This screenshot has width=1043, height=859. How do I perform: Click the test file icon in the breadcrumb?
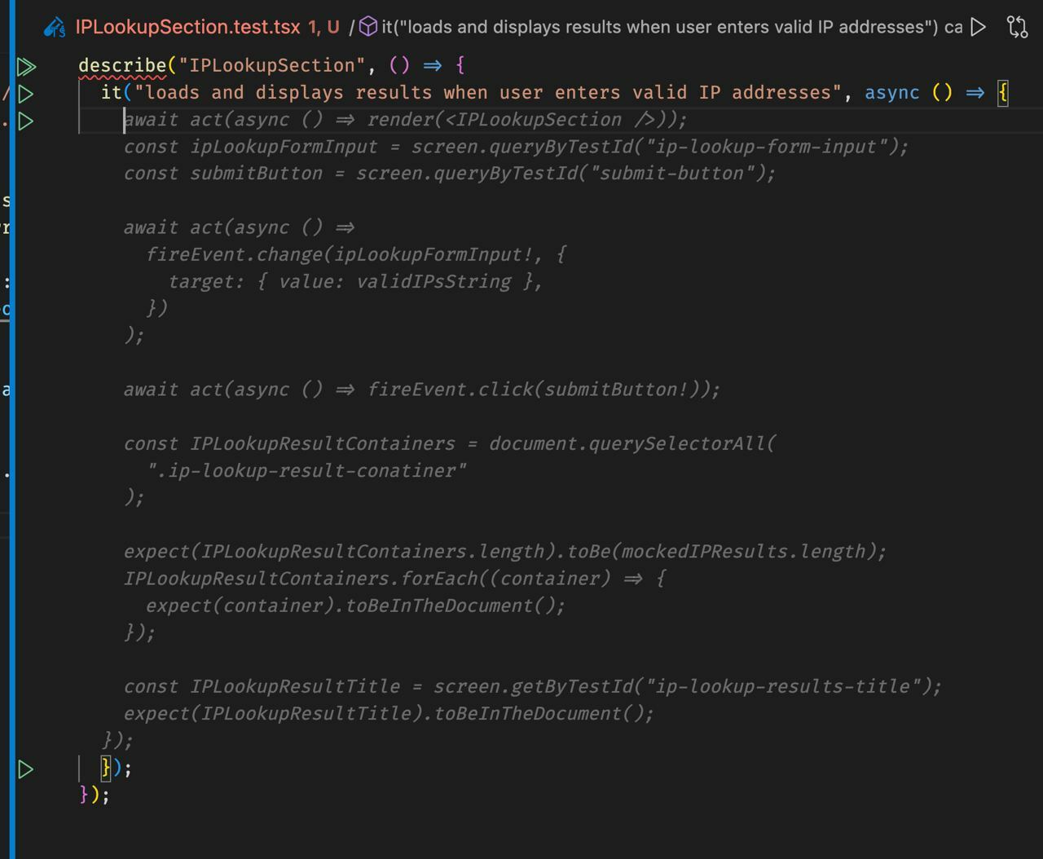55,28
